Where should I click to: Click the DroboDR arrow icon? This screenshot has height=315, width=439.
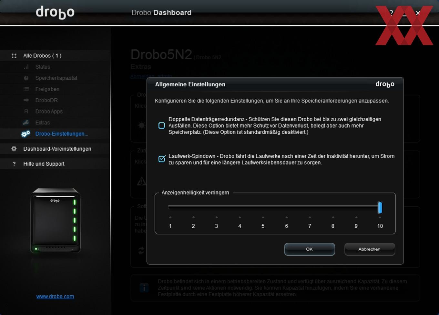click(26, 100)
